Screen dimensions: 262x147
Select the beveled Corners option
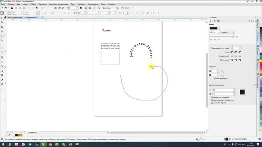click(240, 52)
